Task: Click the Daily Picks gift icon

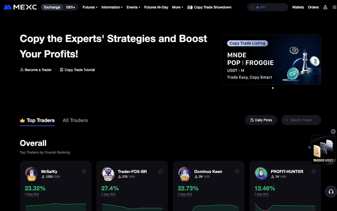Action: point(252,120)
